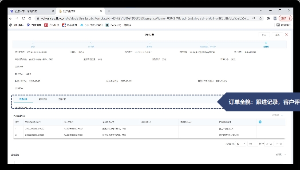This screenshot has width=300, height=170.
Task: Click the blue circular icon in the table header
Action: [260, 122]
